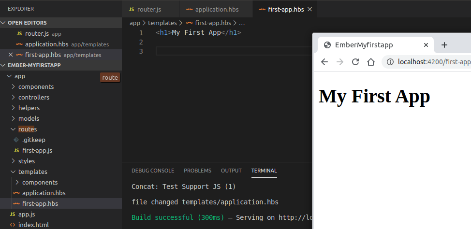The width and height of the screenshot is (471, 229).
Task: Expand the components folder under app
Action: click(60, 87)
